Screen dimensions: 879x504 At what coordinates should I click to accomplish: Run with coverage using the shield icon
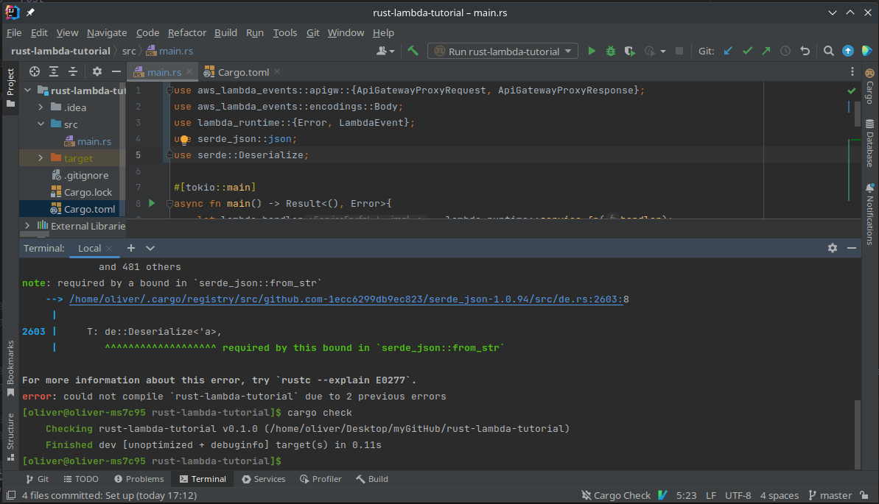click(x=628, y=51)
